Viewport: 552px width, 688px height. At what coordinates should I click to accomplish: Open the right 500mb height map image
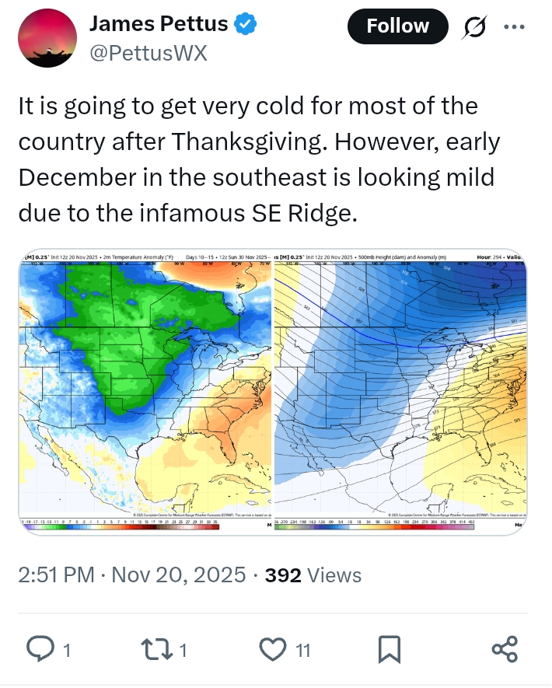(x=400, y=389)
